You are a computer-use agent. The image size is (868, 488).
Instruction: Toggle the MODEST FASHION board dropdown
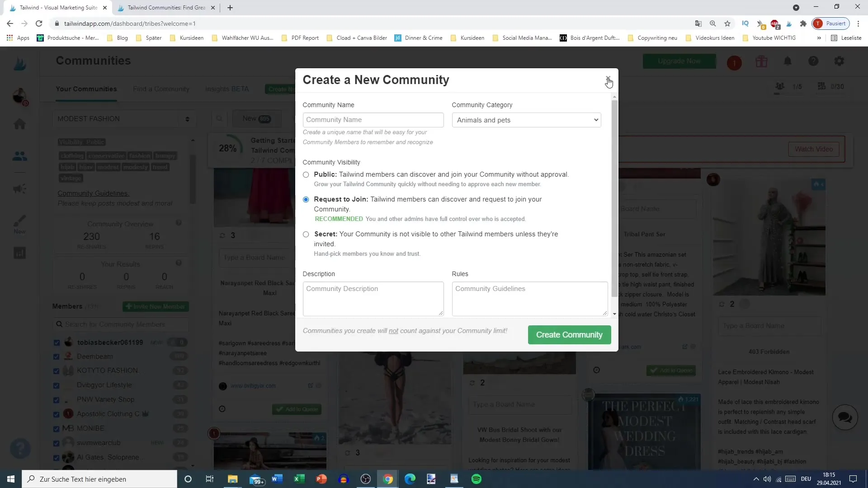tap(187, 118)
